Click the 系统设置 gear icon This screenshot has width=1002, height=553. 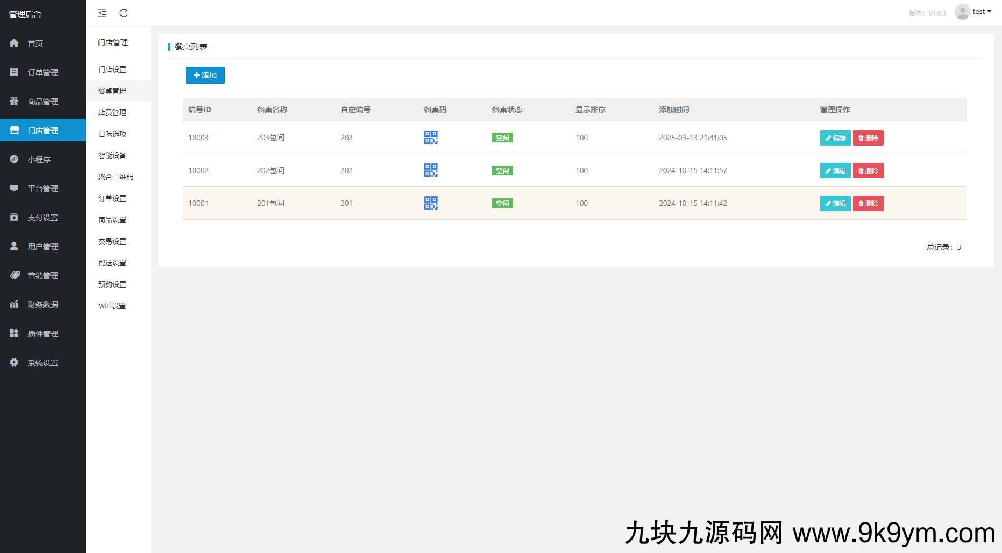(x=14, y=362)
